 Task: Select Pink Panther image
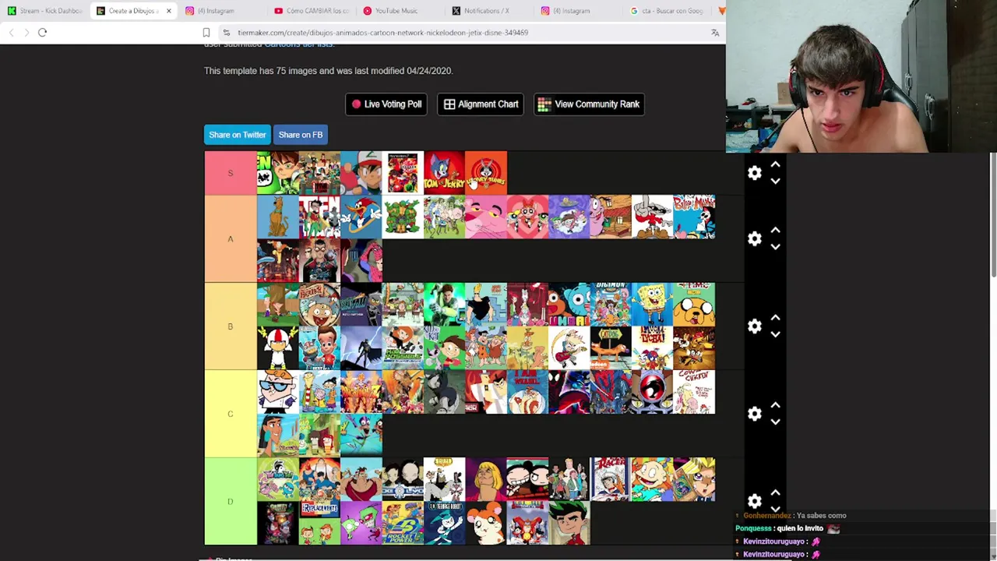pos(486,217)
